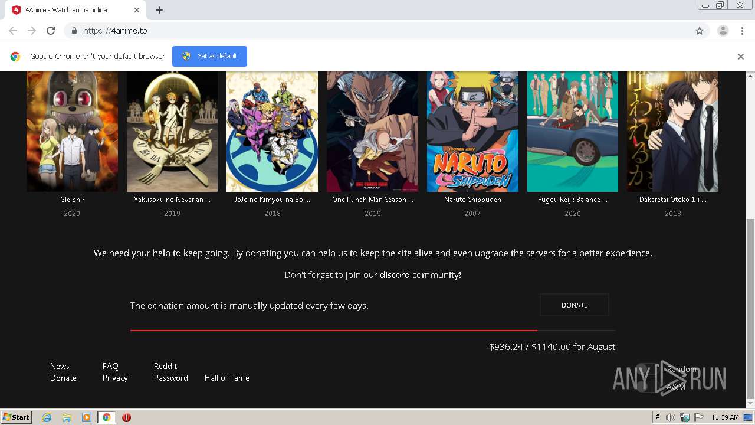Launch Internet Explorer from taskbar

click(x=47, y=417)
